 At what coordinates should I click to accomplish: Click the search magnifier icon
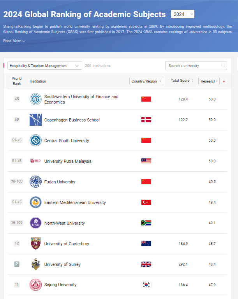click(224, 66)
